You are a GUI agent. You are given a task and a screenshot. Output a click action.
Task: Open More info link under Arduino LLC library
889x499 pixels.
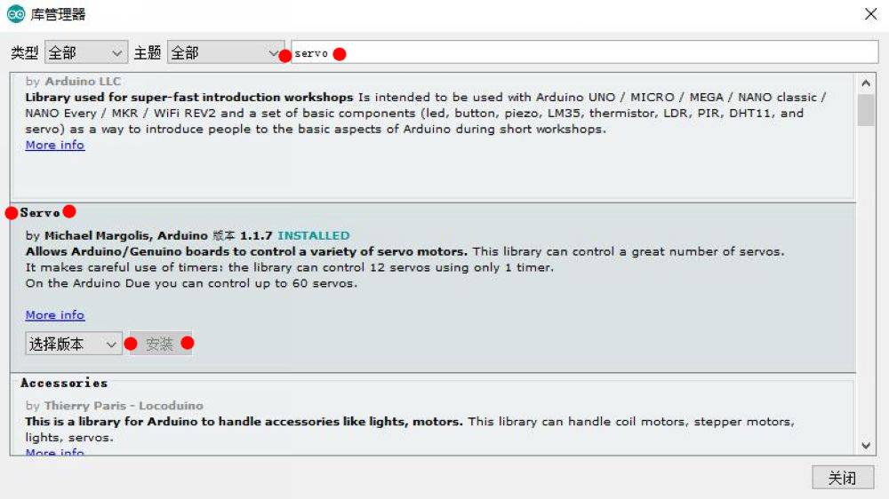click(55, 145)
